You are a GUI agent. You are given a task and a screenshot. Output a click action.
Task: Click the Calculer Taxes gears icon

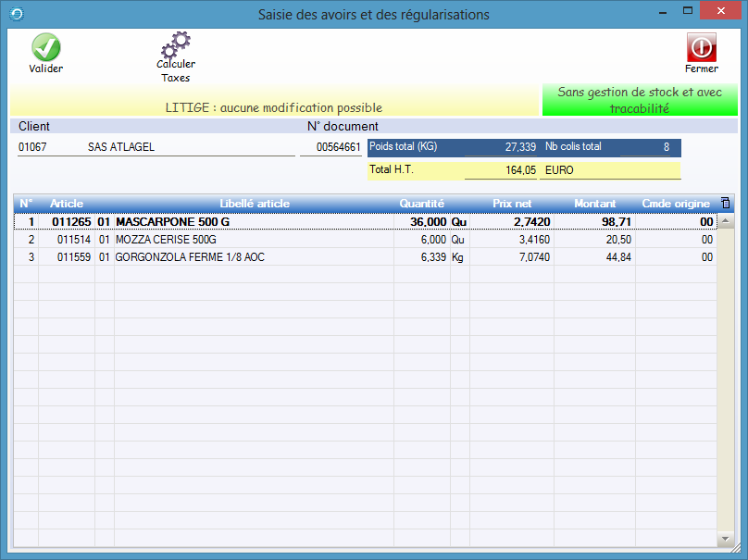click(x=175, y=44)
